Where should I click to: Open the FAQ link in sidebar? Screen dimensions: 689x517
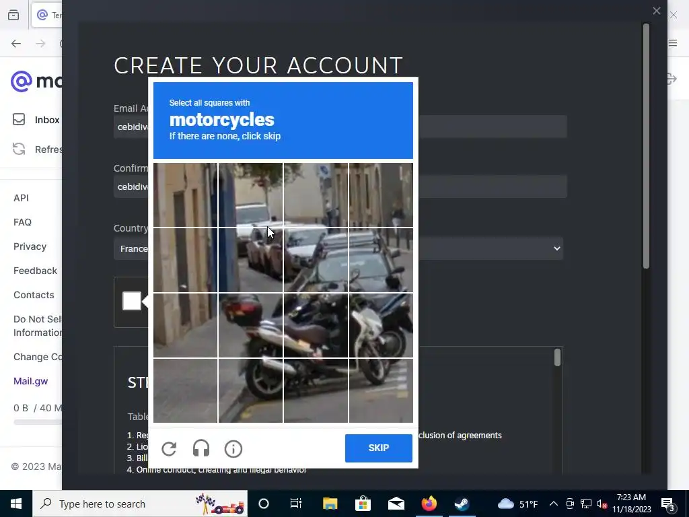click(22, 222)
